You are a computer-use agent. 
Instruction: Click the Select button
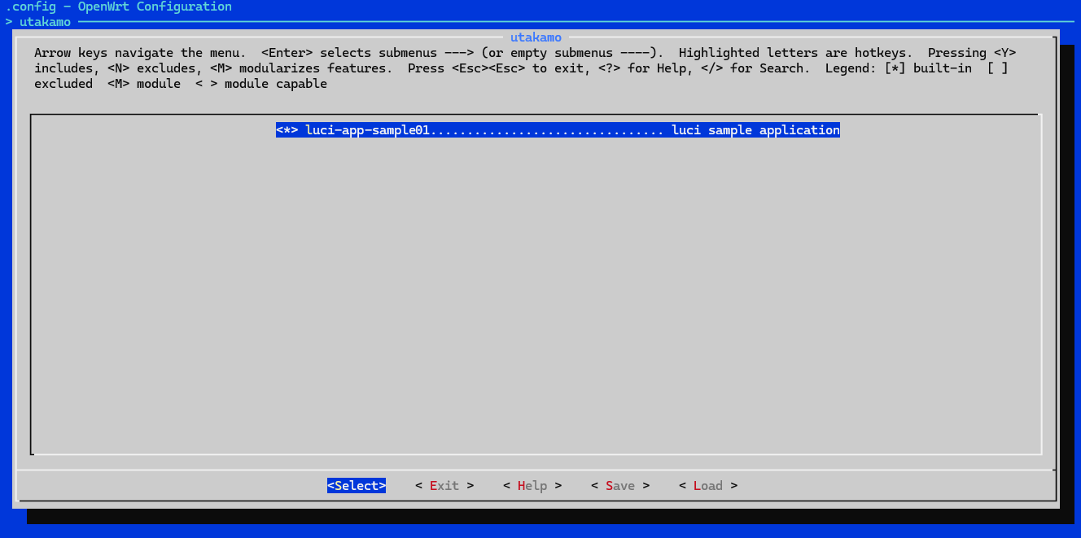357,486
